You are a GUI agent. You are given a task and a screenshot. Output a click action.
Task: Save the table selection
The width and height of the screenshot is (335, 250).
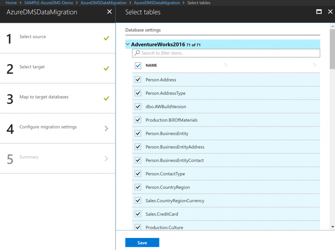coord(142,243)
